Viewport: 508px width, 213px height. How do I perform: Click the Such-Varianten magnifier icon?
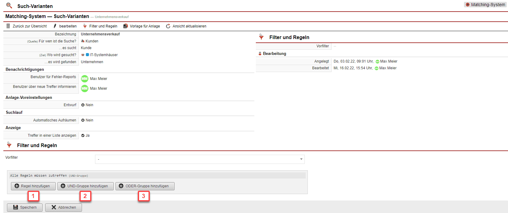click(9, 6)
